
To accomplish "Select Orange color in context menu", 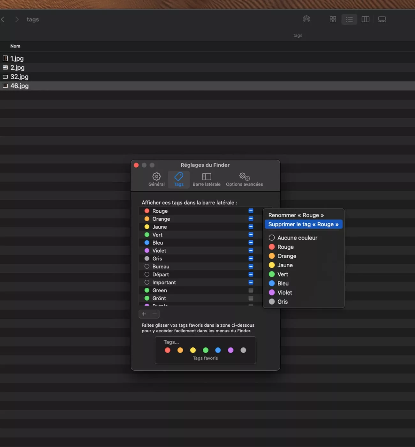I will 304,256.
